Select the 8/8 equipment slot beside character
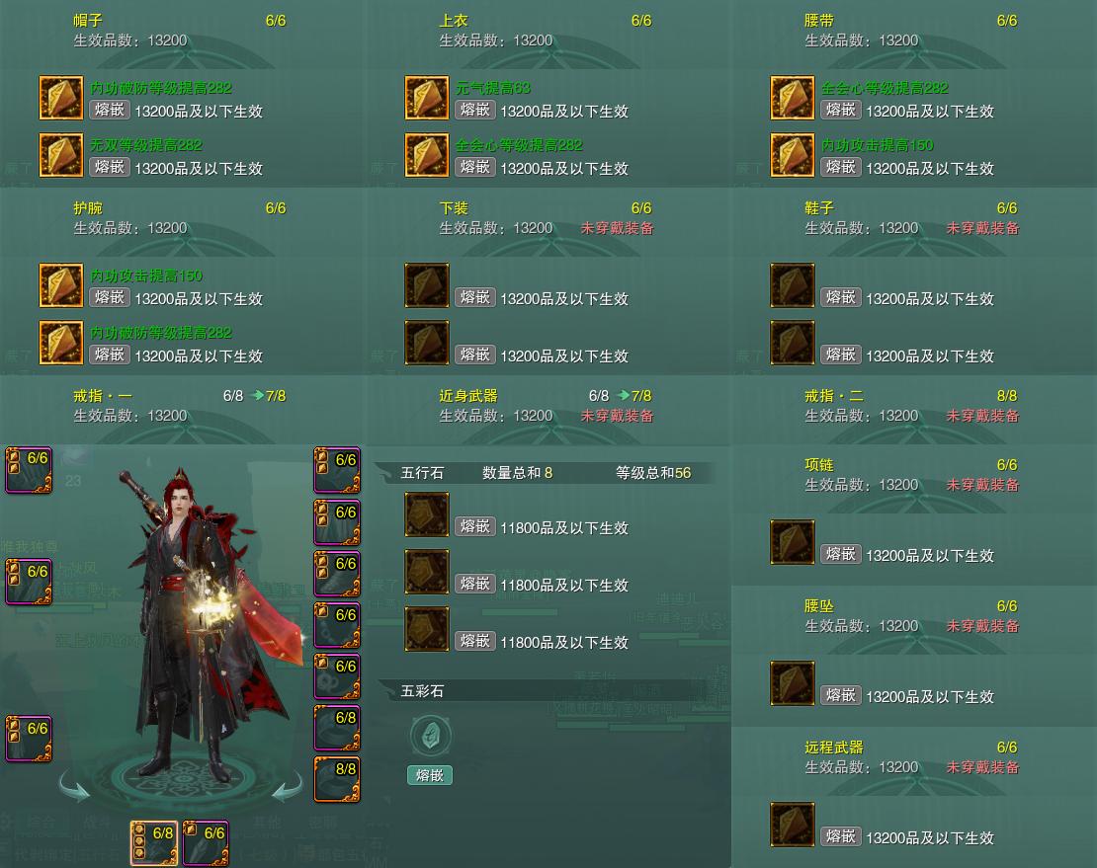Screen dimensions: 1097x868 [x=337, y=778]
